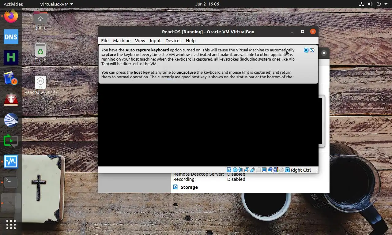392x235 pixels.
Task: Open the red Bible cross dock app
Action: point(11,99)
